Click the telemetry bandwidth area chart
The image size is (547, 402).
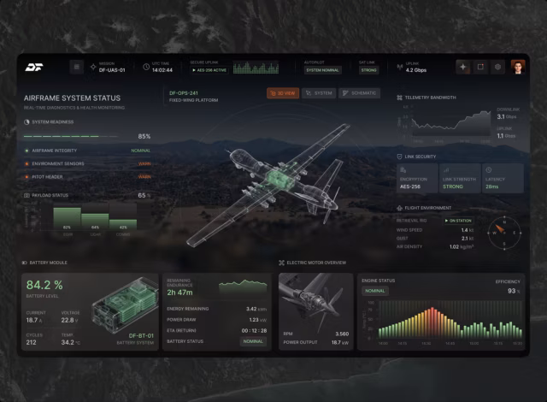[x=451, y=123]
